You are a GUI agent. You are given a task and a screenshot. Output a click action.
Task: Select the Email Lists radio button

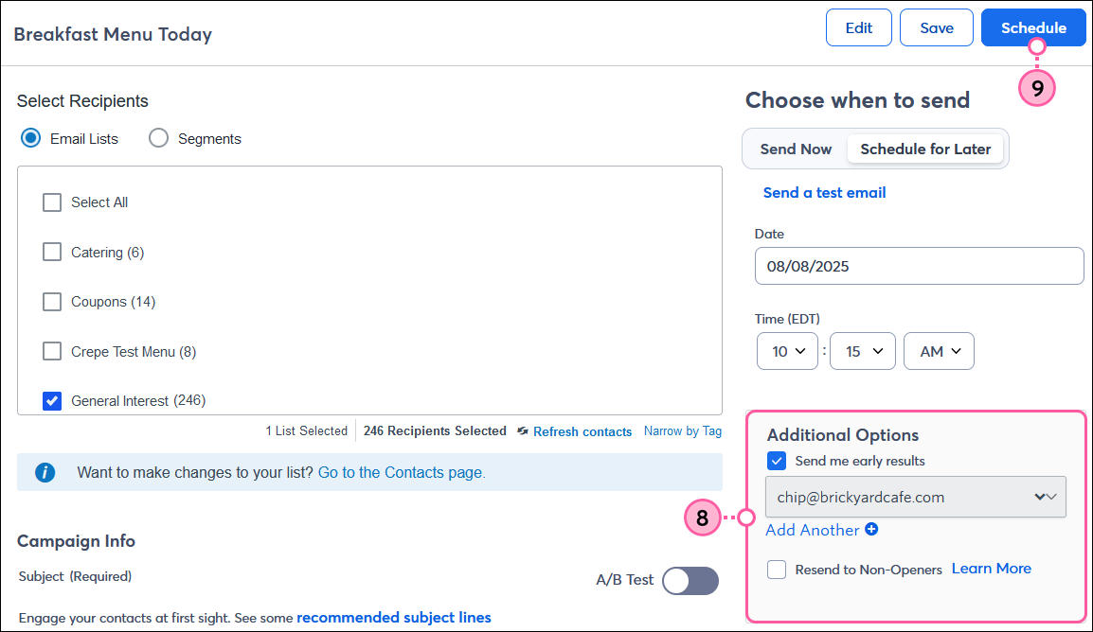[30, 138]
